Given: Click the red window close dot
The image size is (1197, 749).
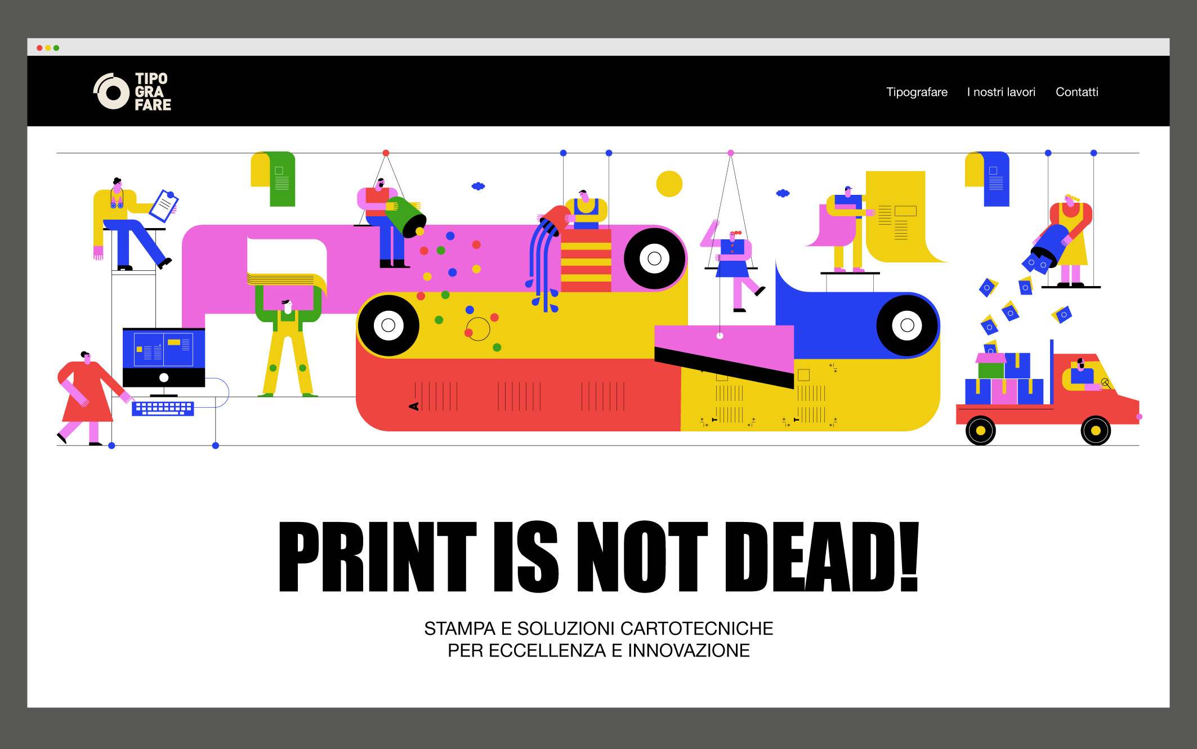Looking at the screenshot, I should pyautogui.click(x=39, y=48).
